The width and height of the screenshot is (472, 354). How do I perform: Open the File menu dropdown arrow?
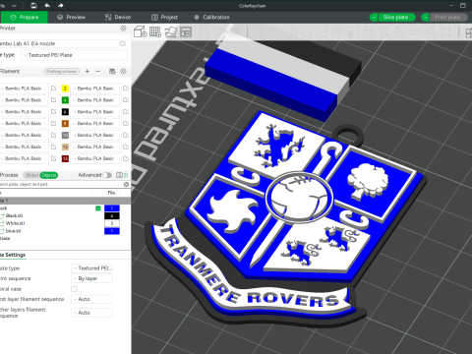pos(14,6)
